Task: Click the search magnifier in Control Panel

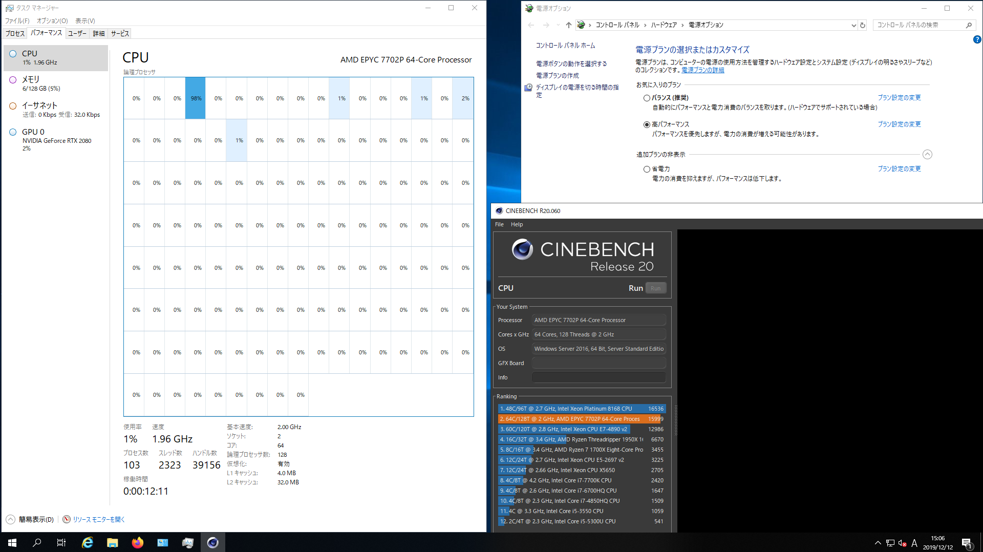Action: click(x=969, y=25)
